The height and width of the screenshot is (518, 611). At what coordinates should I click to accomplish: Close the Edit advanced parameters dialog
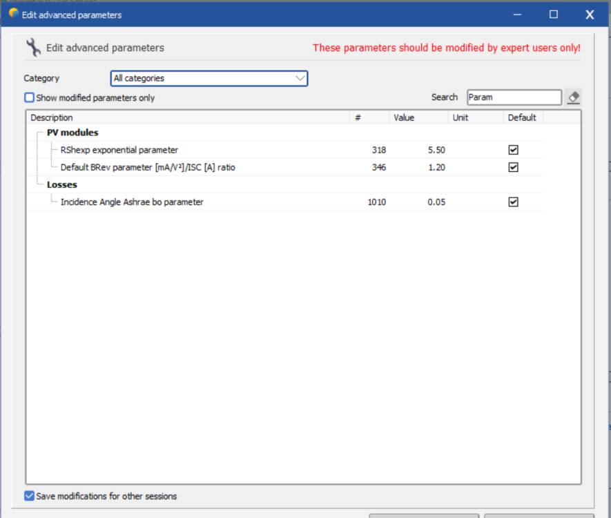[590, 15]
